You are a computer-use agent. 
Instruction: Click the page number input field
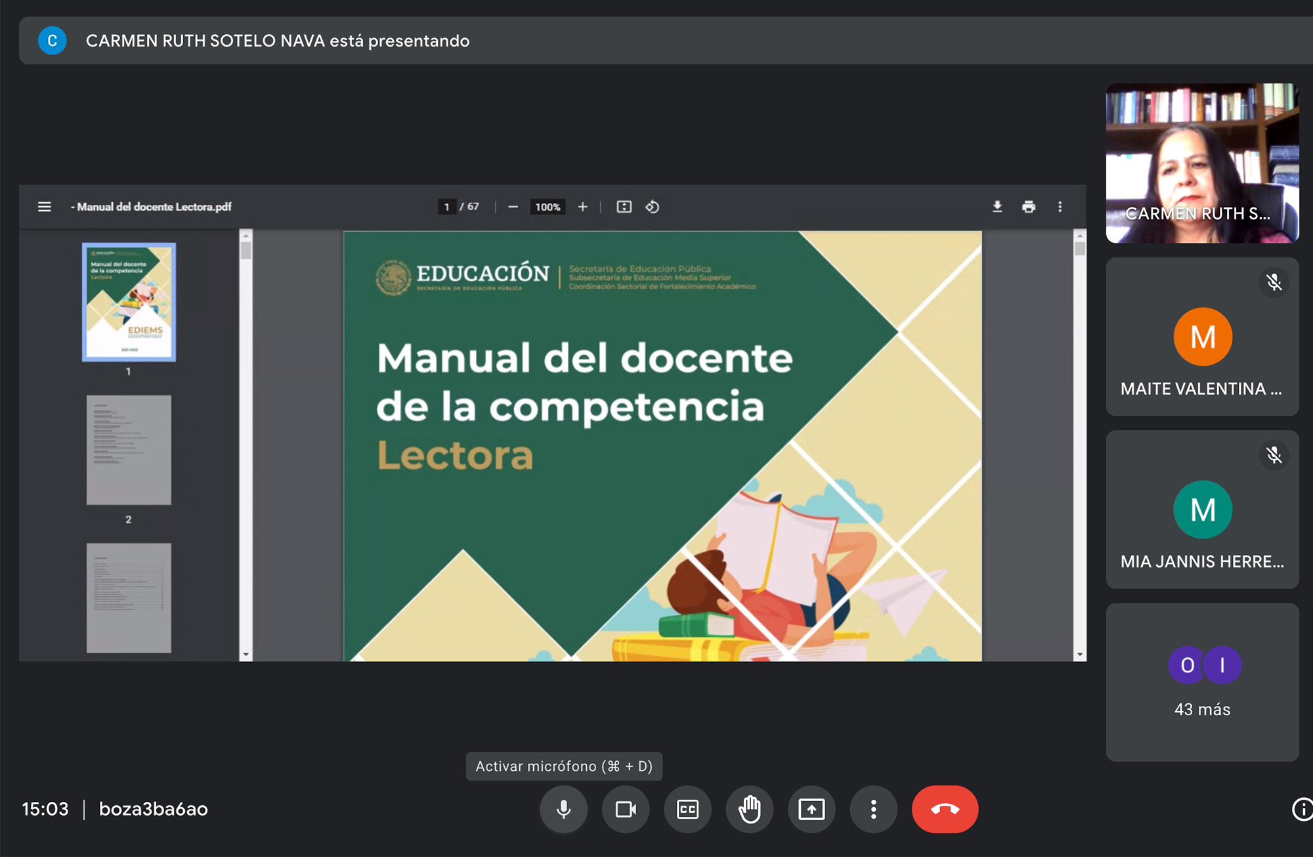click(x=447, y=207)
